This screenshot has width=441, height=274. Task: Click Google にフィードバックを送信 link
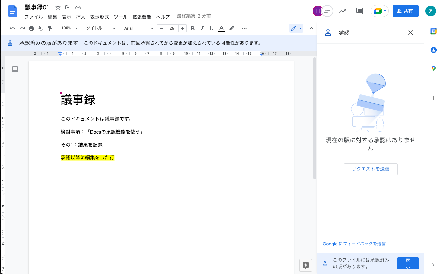click(354, 244)
